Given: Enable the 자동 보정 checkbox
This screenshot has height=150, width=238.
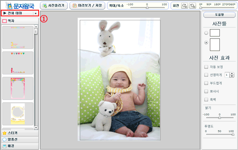Looking at the screenshot, I should tap(206, 67).
